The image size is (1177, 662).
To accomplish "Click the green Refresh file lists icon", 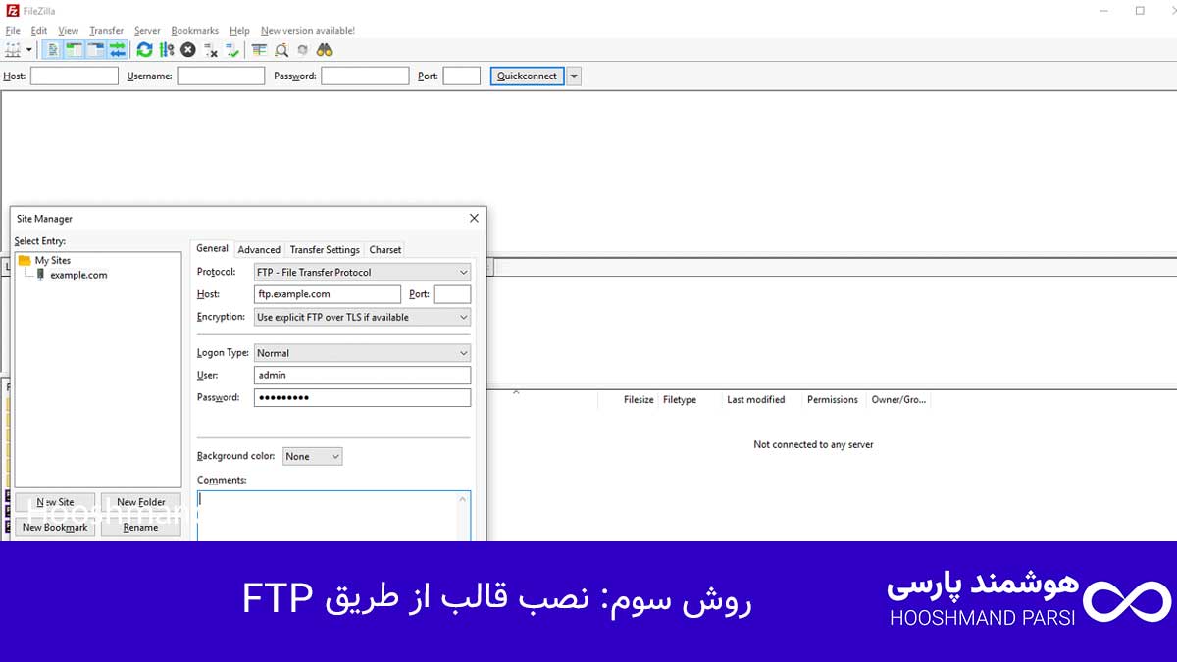I will [x=144, y=50].
